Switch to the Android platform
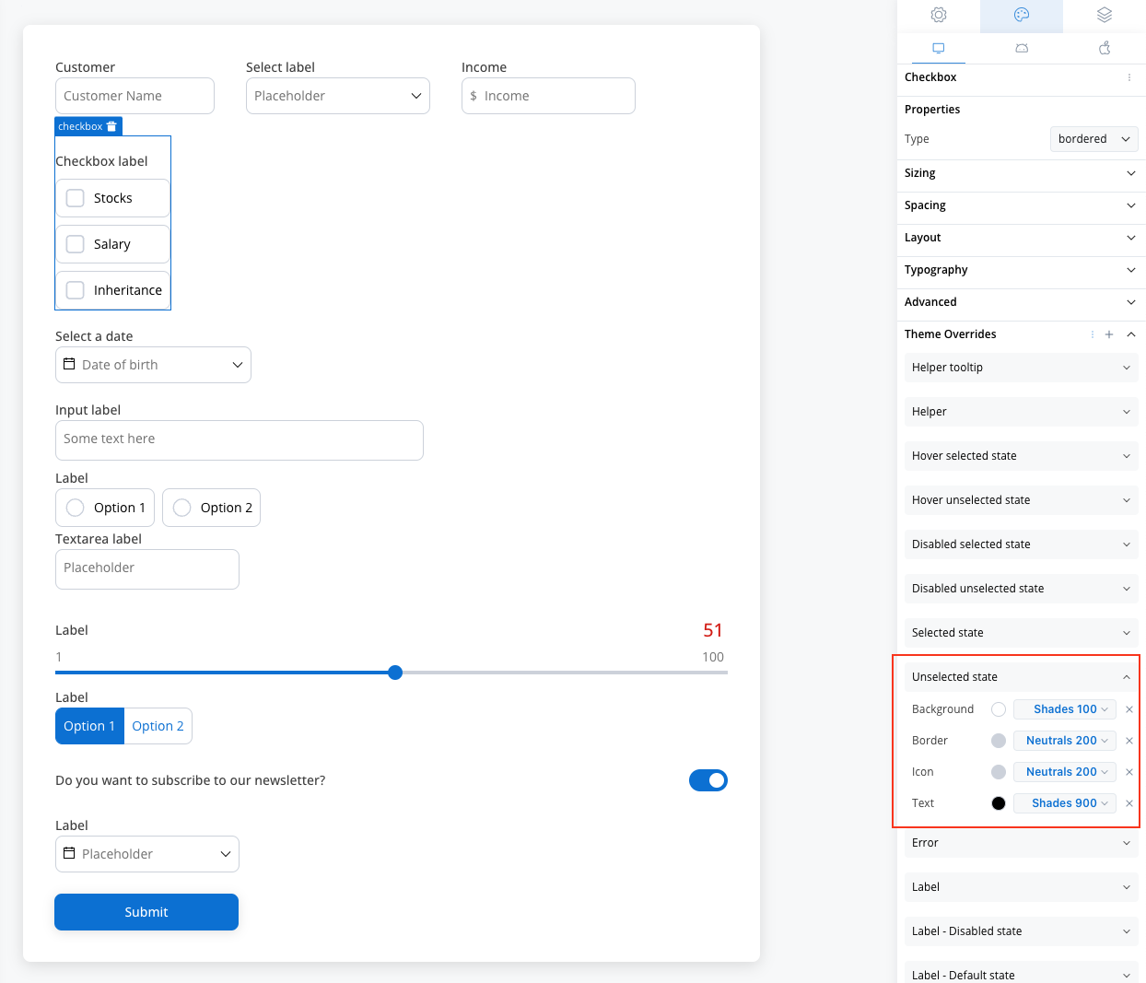Screen dimensions: 1146x983 [1022, 48]
